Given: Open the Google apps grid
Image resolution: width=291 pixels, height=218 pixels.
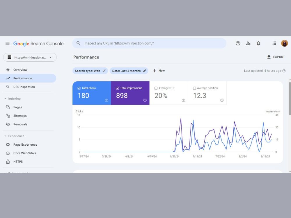Looking at the screenshot, I should [274, 43].
